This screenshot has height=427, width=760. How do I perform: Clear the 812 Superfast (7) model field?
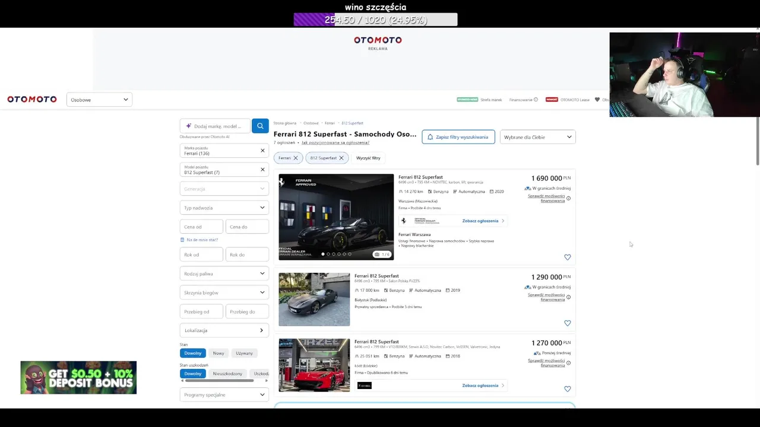tap(262, 170)
